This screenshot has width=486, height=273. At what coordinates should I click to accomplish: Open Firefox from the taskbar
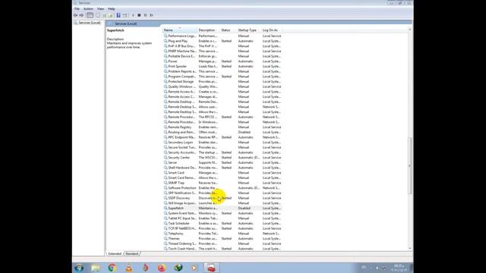click(x=162, y=268)
